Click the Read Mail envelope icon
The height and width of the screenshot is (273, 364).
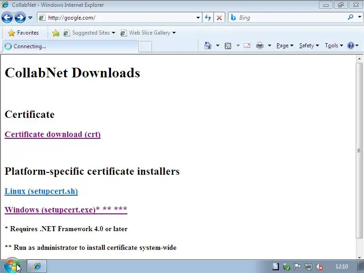pyautogui.click(x=247, y=45)
